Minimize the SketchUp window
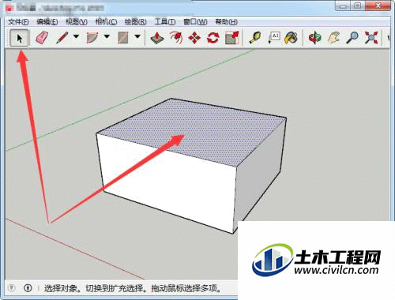 click(x=343, y=6)
